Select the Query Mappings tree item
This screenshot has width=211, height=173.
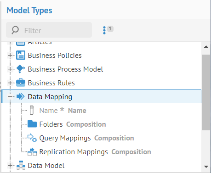coord(80,138)
